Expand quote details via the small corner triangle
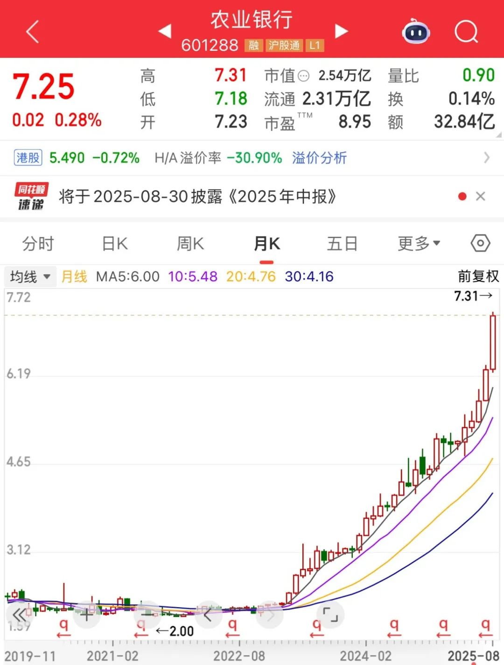 (x=499, y=134)
